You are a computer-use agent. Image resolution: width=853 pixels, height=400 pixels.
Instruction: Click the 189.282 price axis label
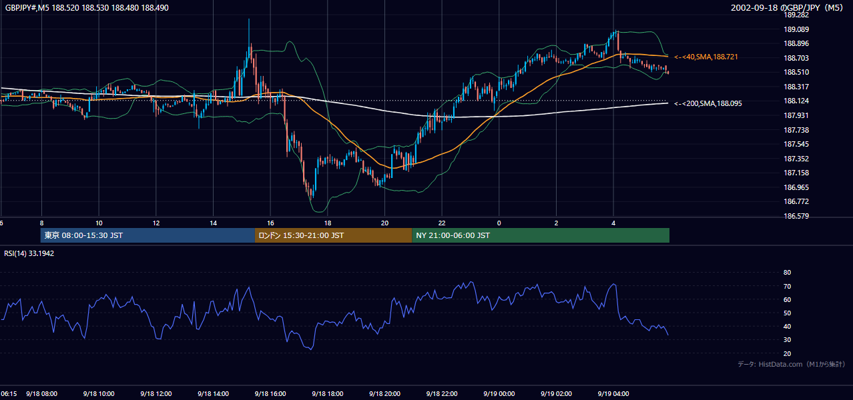pos(796,15)
